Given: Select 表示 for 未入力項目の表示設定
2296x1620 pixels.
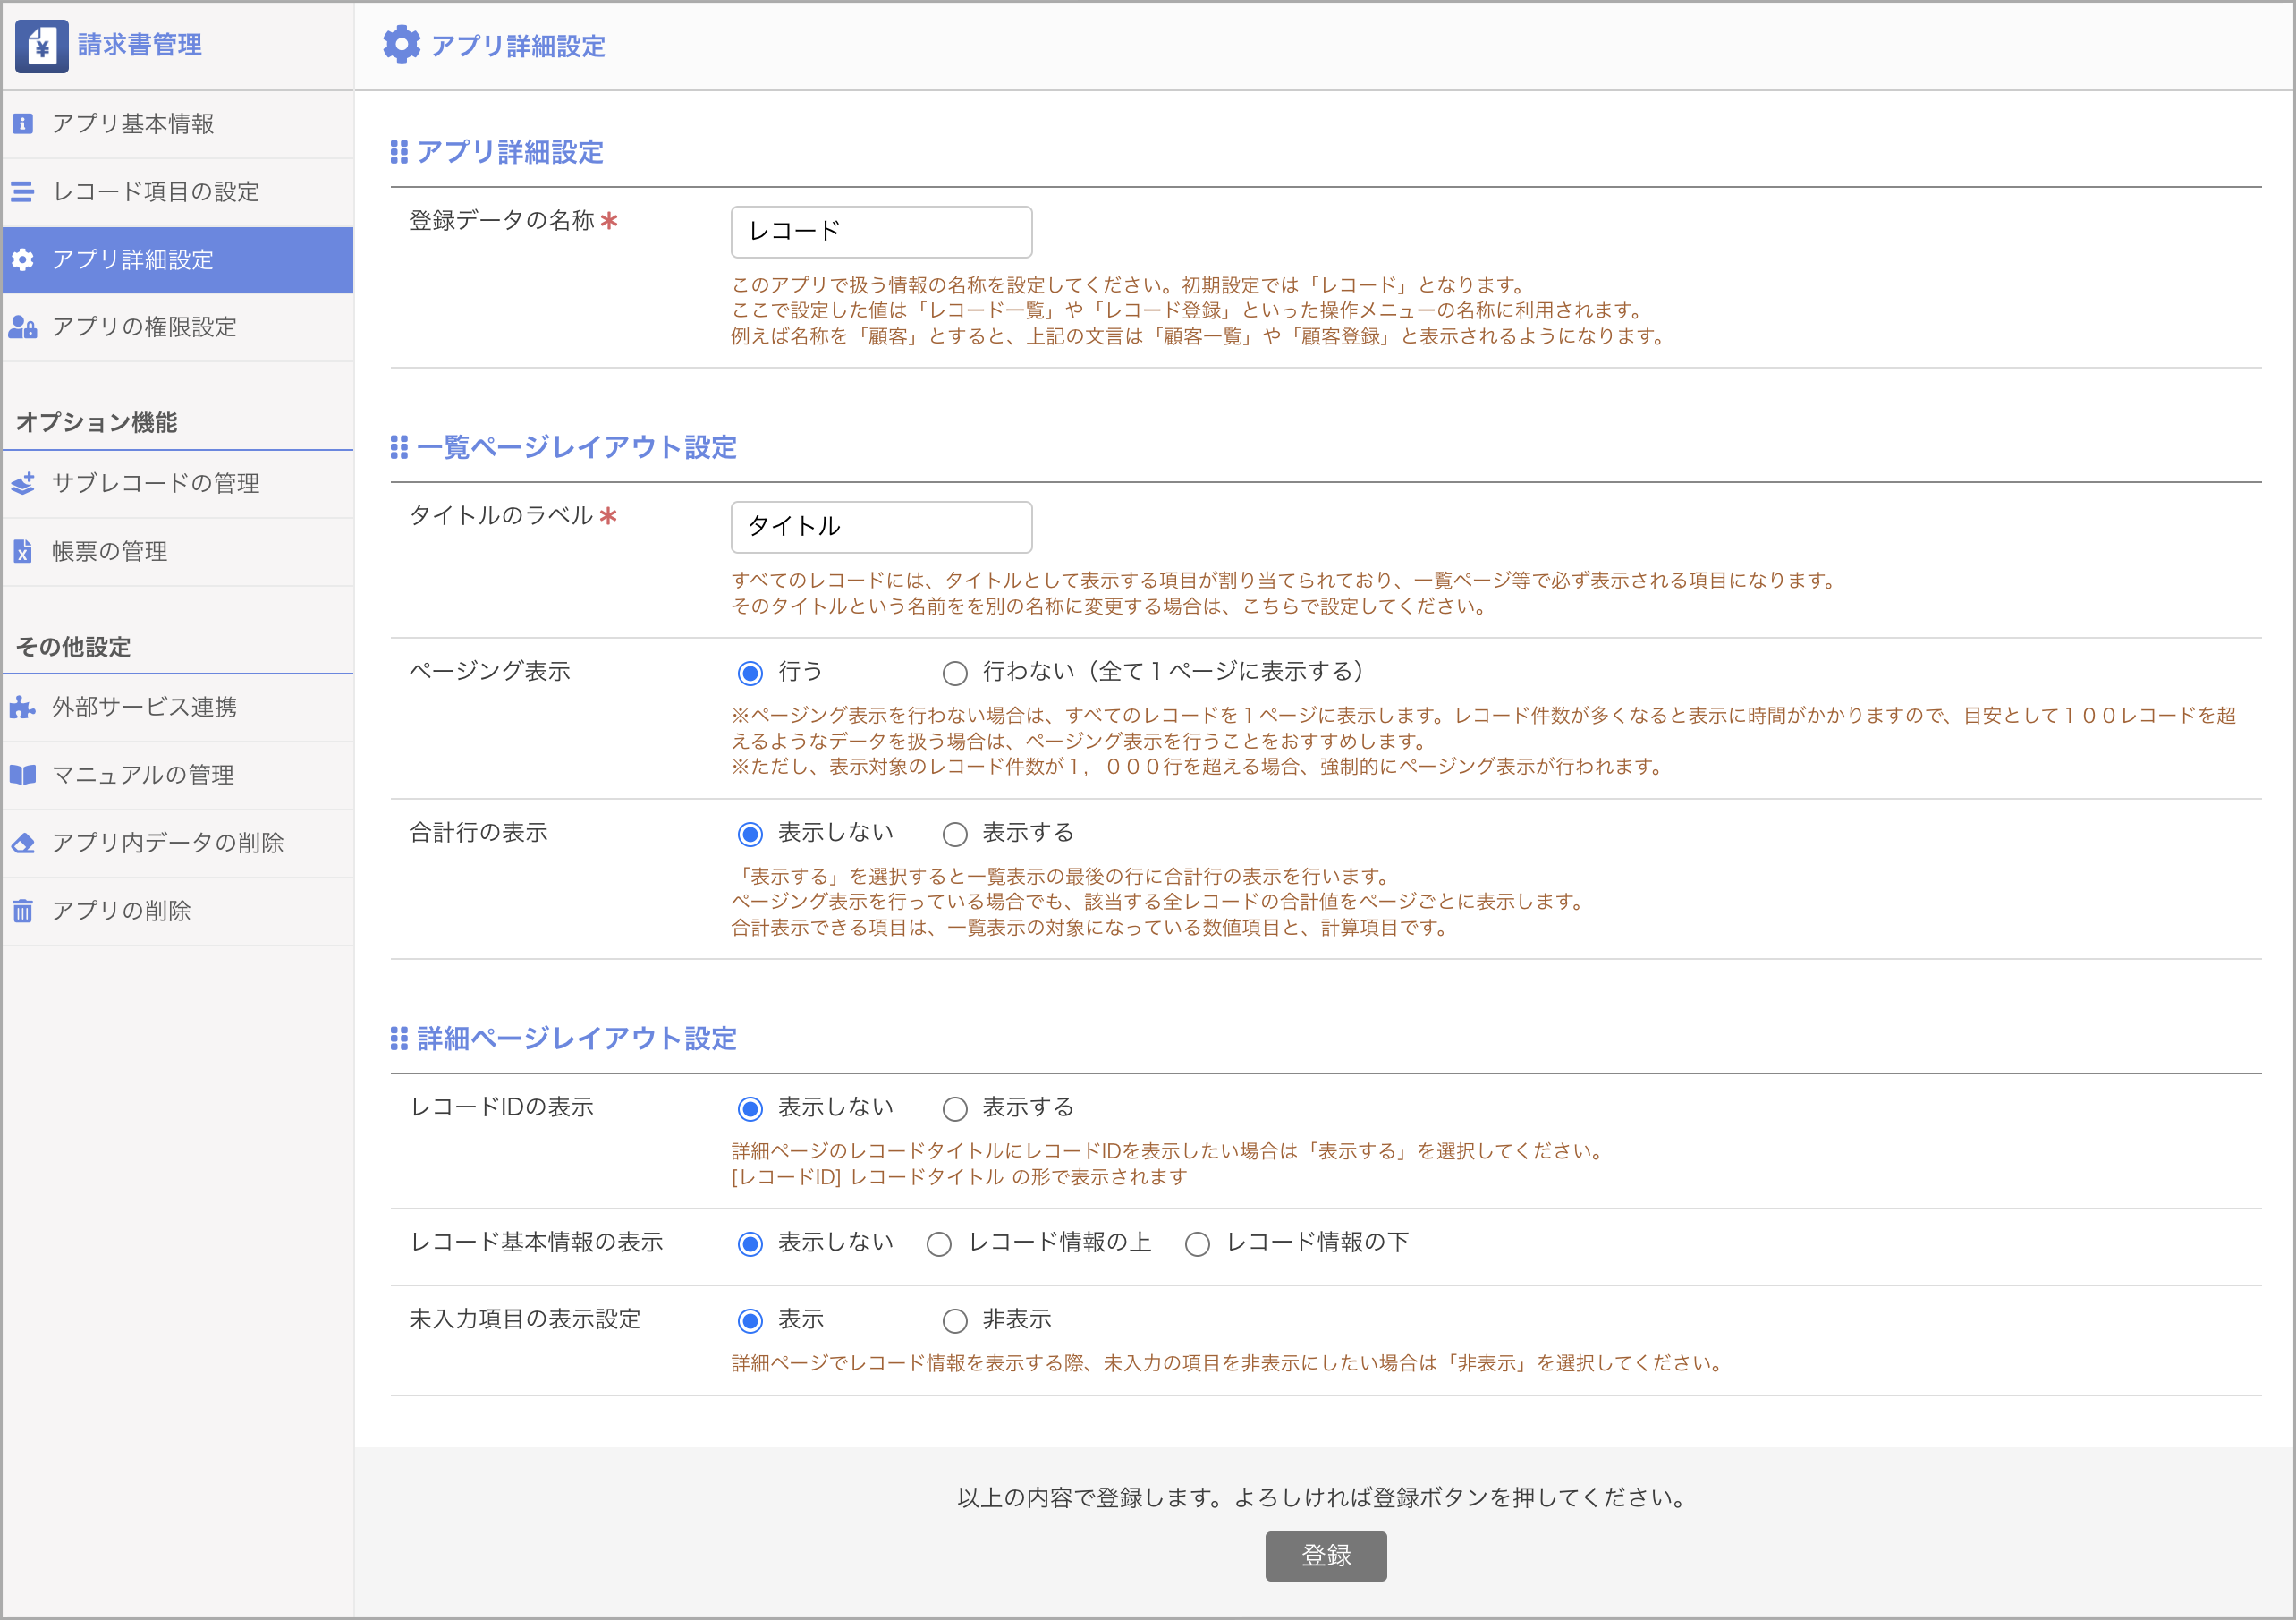Looking at the screenshot, I should (x=750, y=1321).
